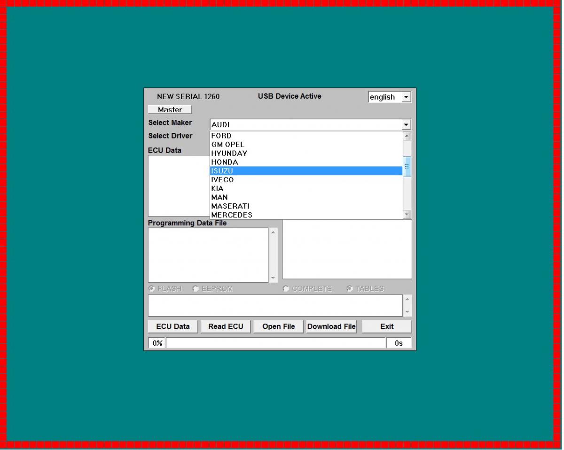Click the Master button

[x=170, y=109]
